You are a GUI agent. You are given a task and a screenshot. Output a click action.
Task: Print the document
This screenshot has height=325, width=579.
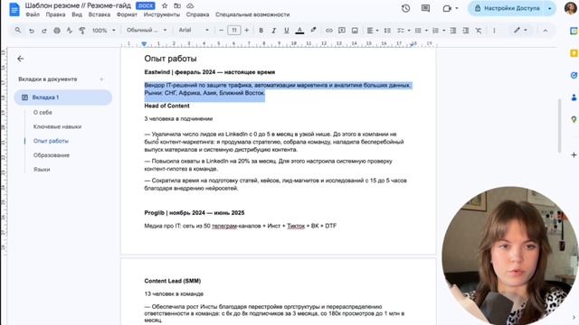[57, 31]
